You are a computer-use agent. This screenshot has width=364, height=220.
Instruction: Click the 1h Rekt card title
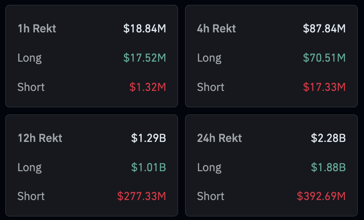point(37,29)
